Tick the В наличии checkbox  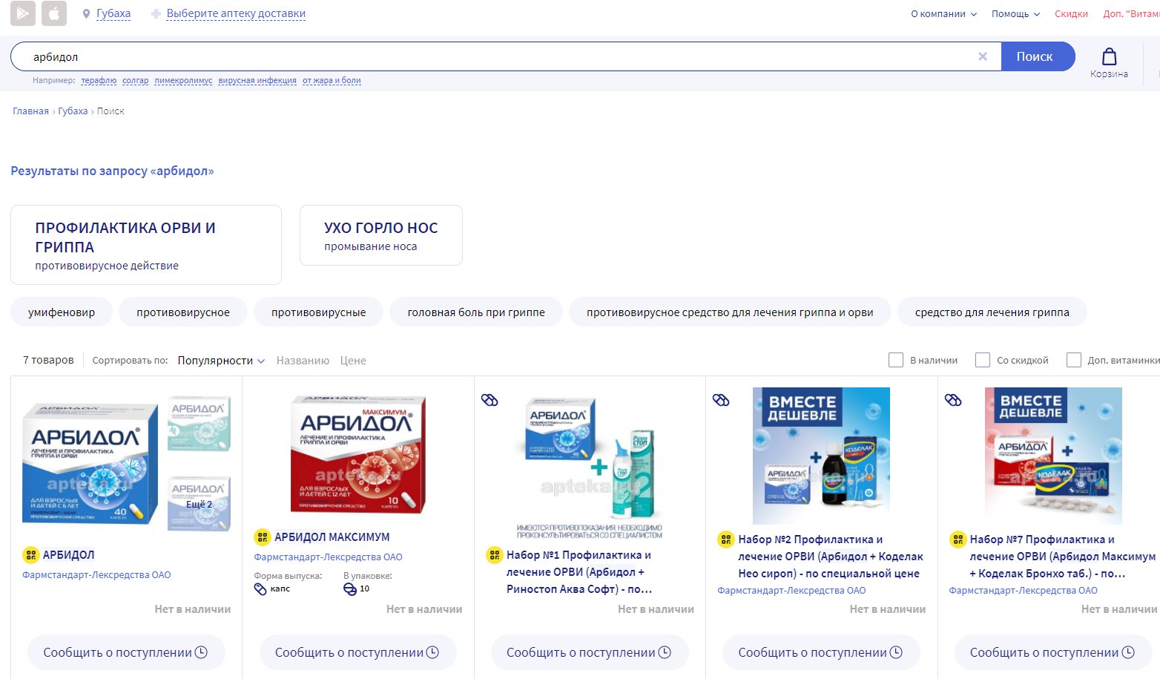896,360
